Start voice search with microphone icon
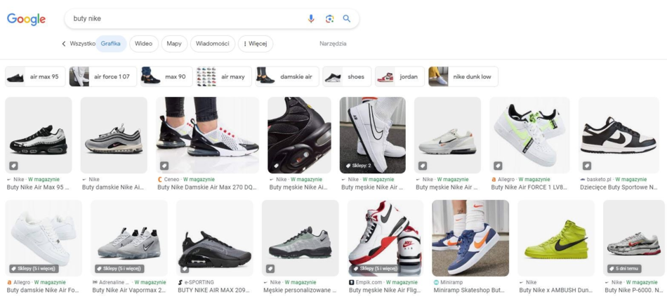The width and height of the screenshot is (667, 299). click(311, 19)
